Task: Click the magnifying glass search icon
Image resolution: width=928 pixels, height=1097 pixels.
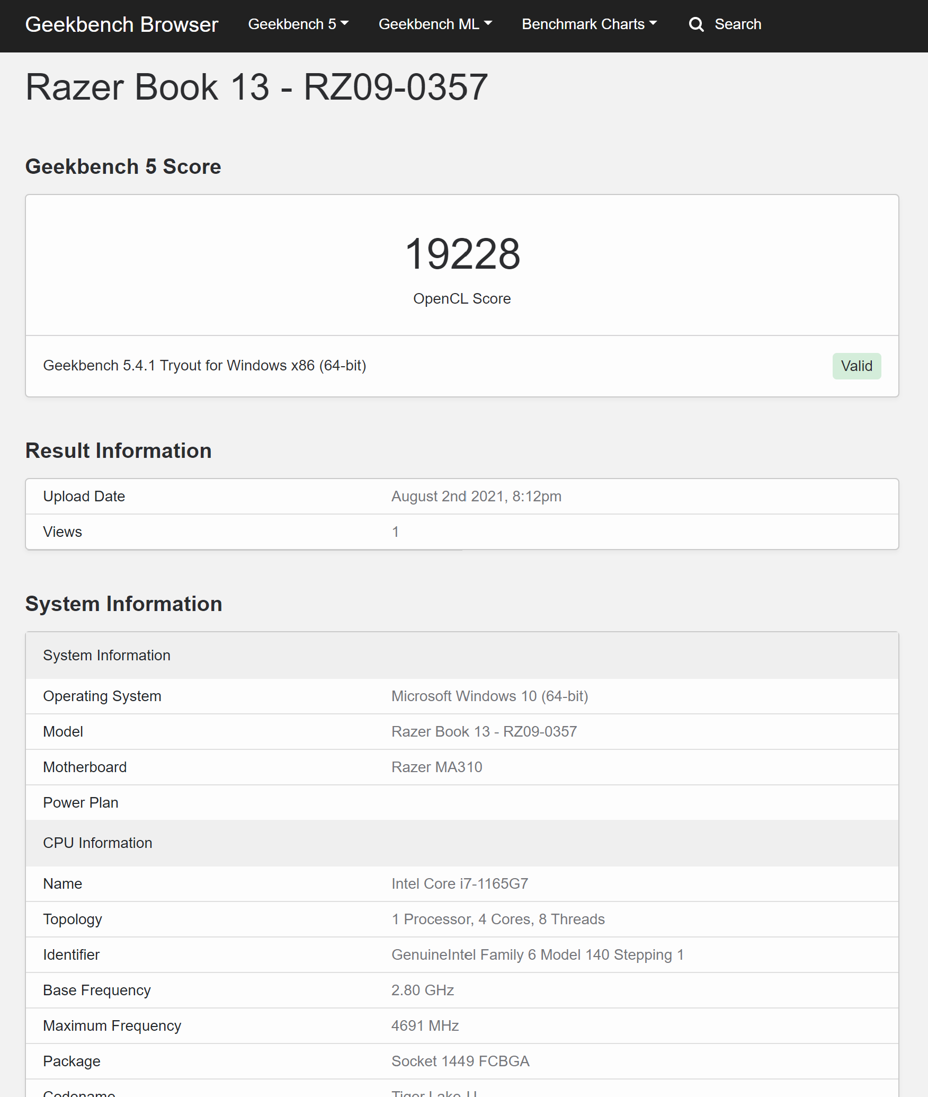Action: [696, 24]
